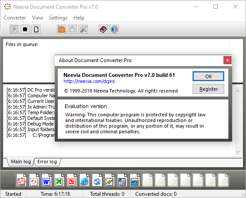Click the Excel spreadsheet type icon
Screen dimensions: 246x198
coord(59,180)
